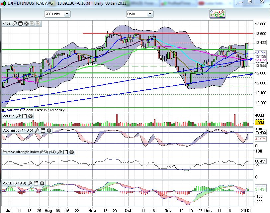Viewport: 270px width, 213px height.
Task: Maximize the Volume panel
Action: pyautogui.click(x=25, y=116)
